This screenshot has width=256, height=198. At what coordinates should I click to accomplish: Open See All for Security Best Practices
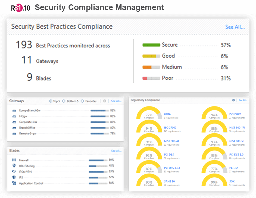(235, 27)
